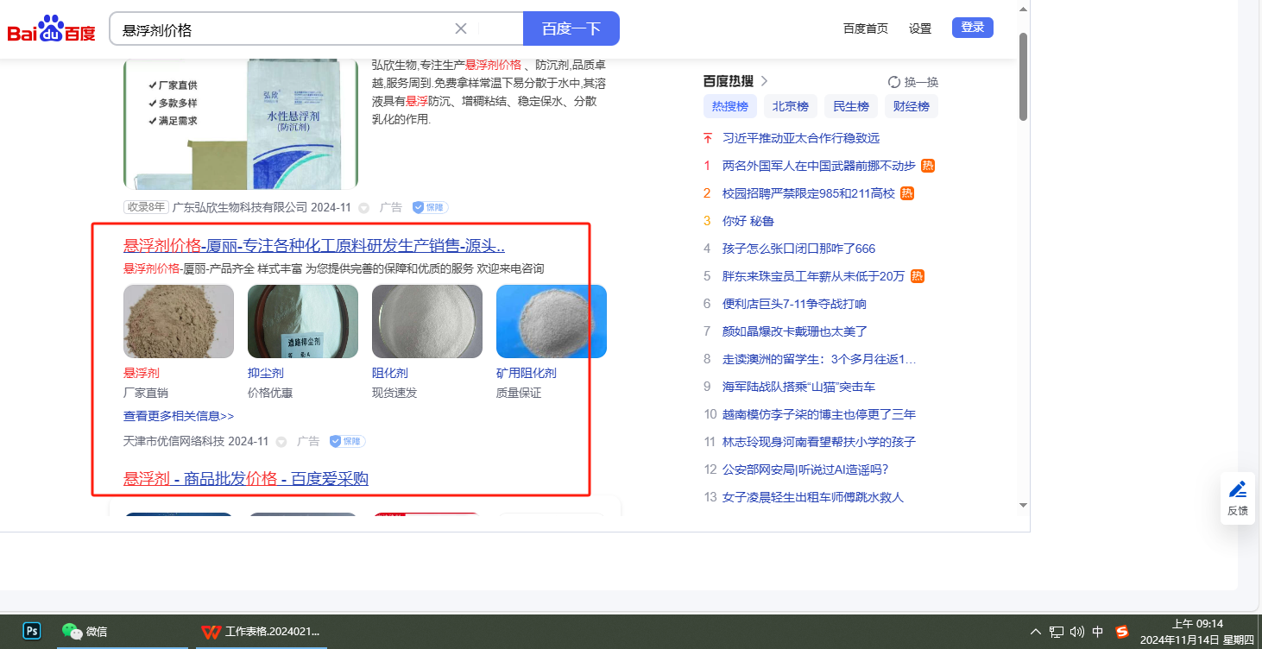Open hot search 林志玲现身河南看望帮扶小学的孩子
The width and height of the screenshot is (1262, 649).
[x=819, y=442]
